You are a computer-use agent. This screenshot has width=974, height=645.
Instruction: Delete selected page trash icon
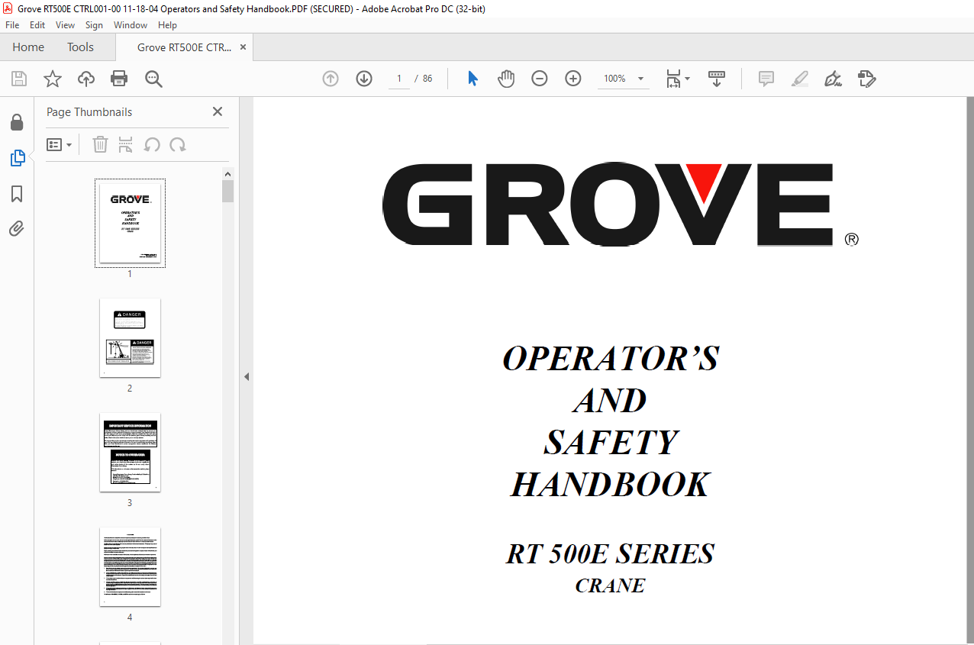pos(100,144)
